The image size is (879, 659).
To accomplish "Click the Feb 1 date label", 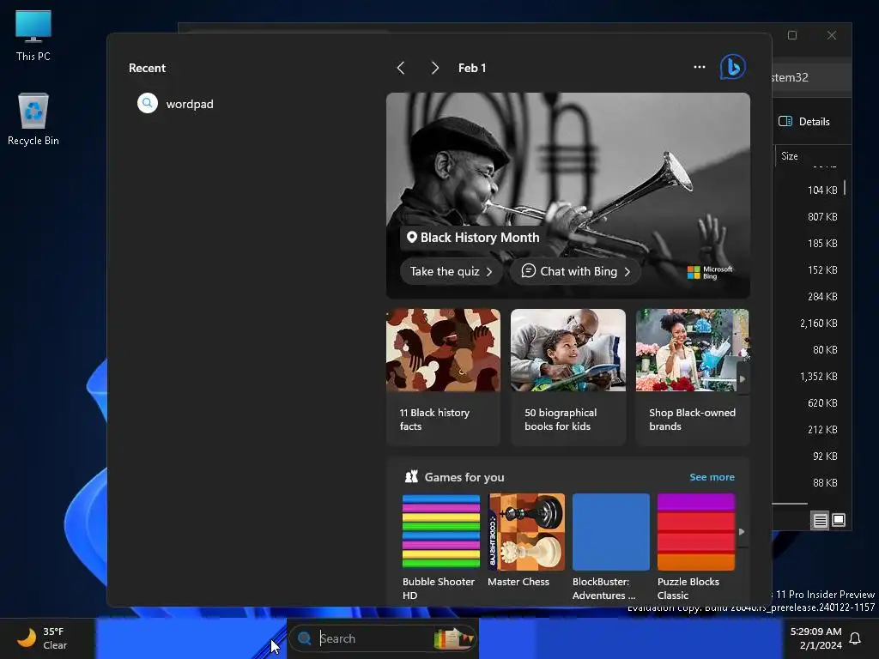I will (472, 68).
